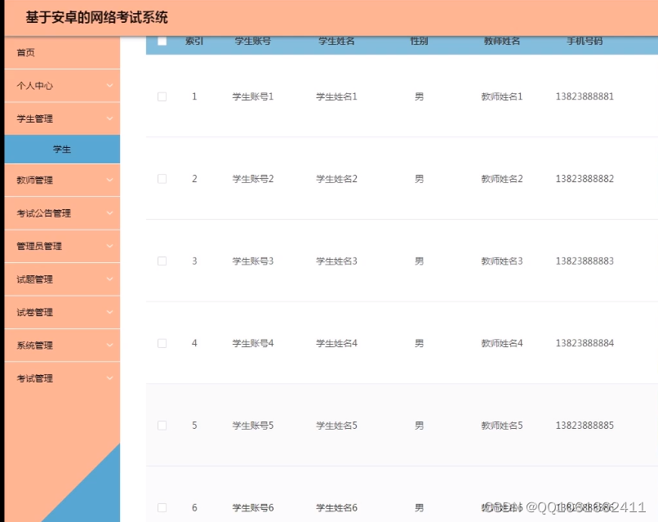
Task: Check the checkbox for 学生账号5
Action: click(162, 425)
